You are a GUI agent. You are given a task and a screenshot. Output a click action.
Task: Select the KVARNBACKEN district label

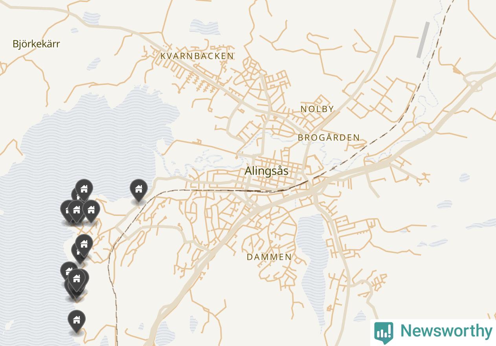click(x=197, y=56)
